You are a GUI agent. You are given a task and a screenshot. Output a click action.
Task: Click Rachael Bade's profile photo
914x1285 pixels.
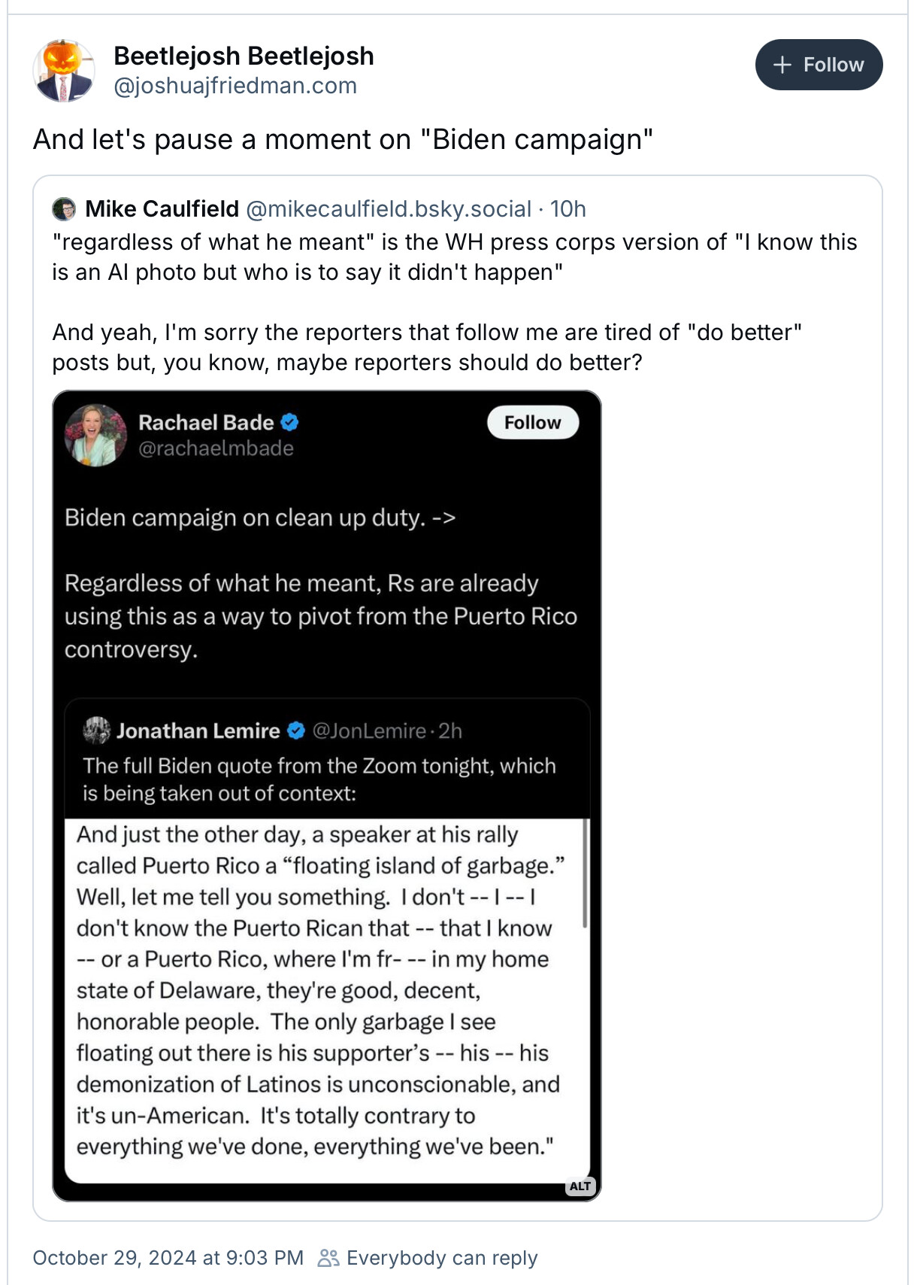(x=96, y=435)
